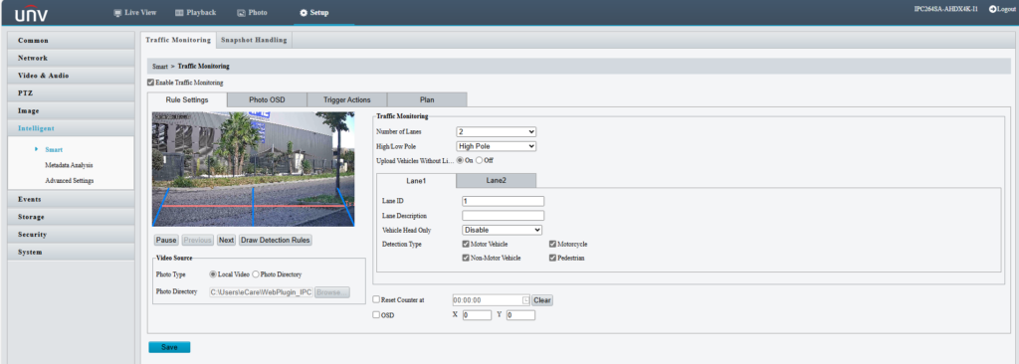Screen dimensions: 1019x364
Task: Toggle Enable Traffic Monitoring checkbox
Action: coord(151,83)
